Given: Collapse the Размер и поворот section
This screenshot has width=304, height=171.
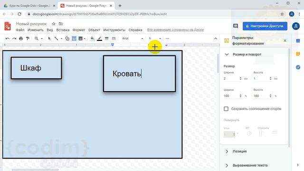Looking at the screenshot, I should coord(227,55).
